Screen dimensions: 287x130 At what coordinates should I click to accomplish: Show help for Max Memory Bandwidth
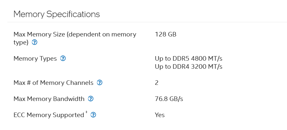[x=91, y=99]
